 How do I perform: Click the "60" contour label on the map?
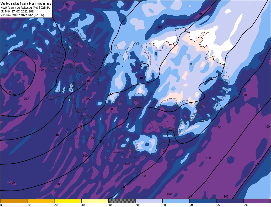click(7, 117)
